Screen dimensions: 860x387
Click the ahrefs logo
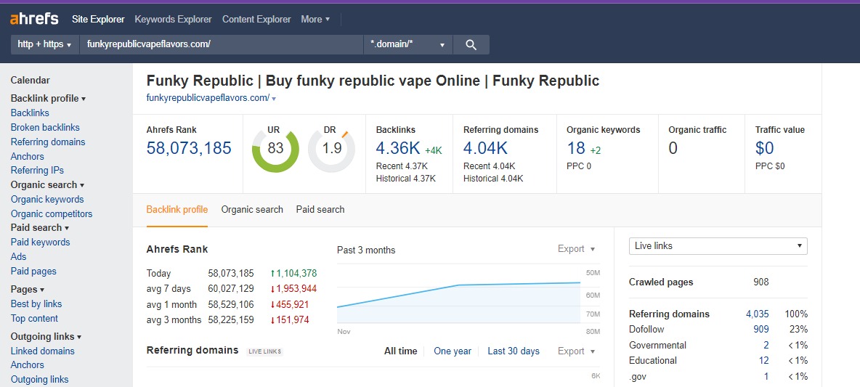34,19
